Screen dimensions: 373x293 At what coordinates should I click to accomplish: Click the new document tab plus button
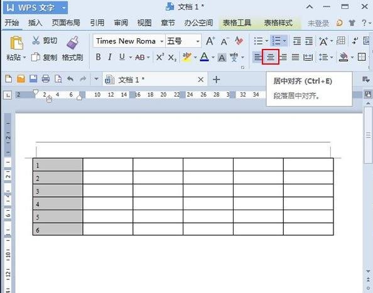click(x=216, y=80)
